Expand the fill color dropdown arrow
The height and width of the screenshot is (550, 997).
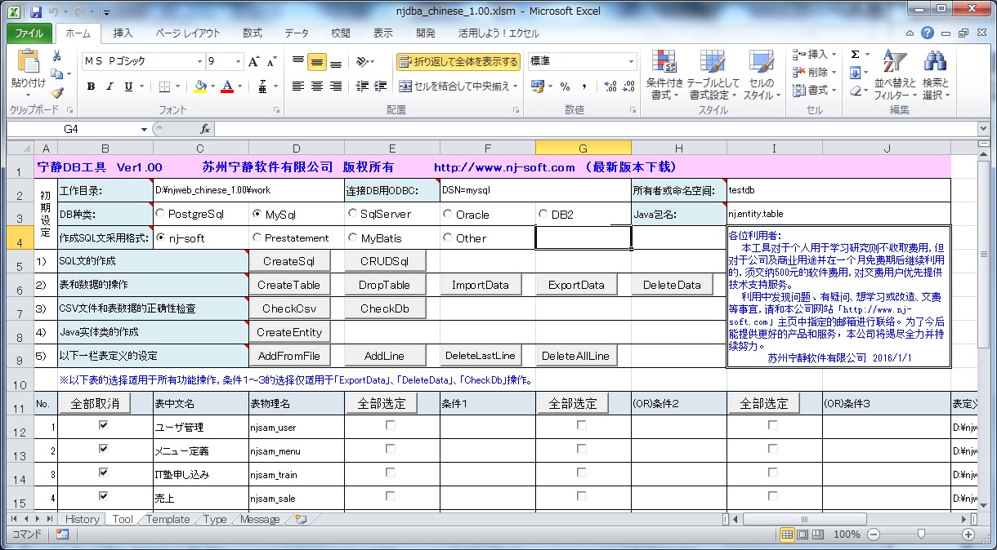212,86
